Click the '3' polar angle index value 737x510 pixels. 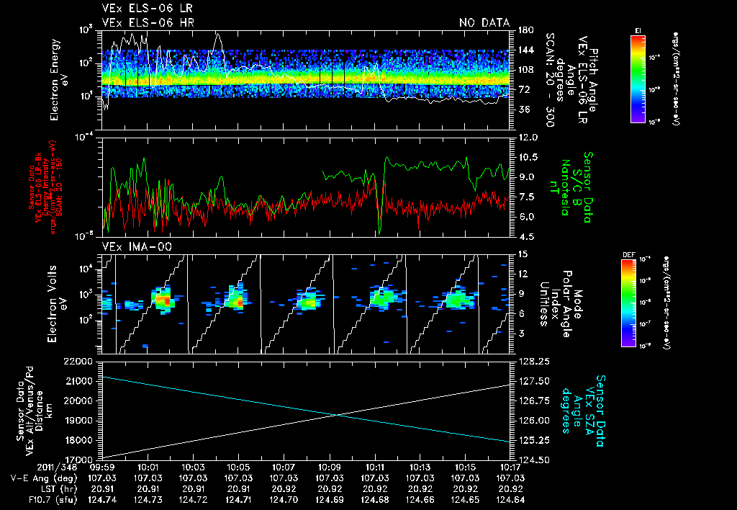[x=521, y=333]
